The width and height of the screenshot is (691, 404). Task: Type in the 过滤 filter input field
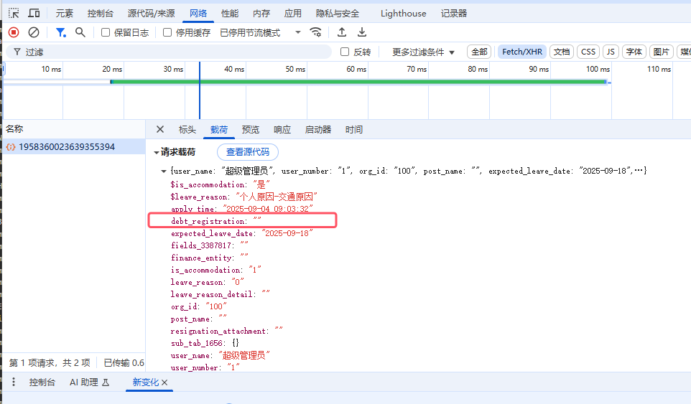tap(172, 52)
